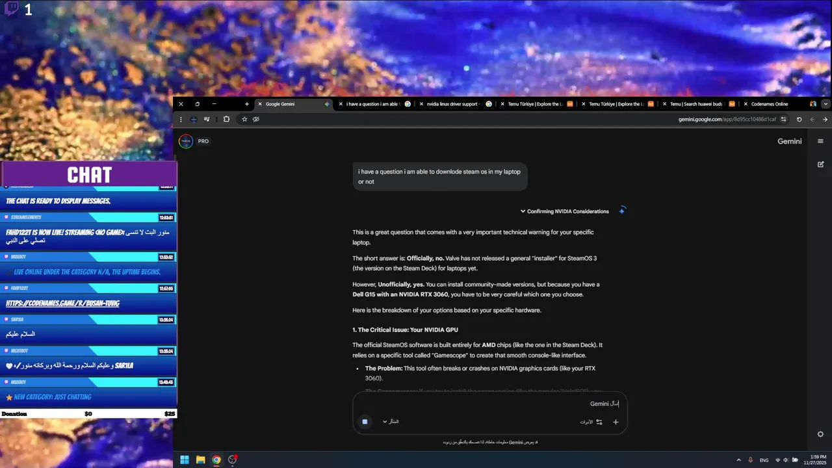Click the 'The Problem:' bullet text
832x468 pixels.
383,369
